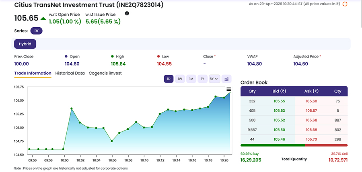Click the top ask price 105.60
Viewport: 362px width, 172px height.
(312, 101)
